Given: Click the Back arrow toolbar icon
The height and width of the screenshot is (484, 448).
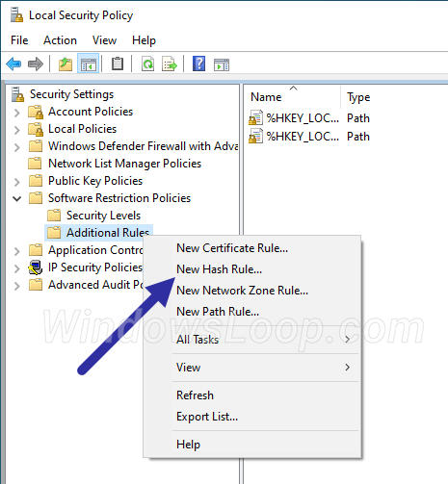Looking at the screenshot, I should pos(13,64).
